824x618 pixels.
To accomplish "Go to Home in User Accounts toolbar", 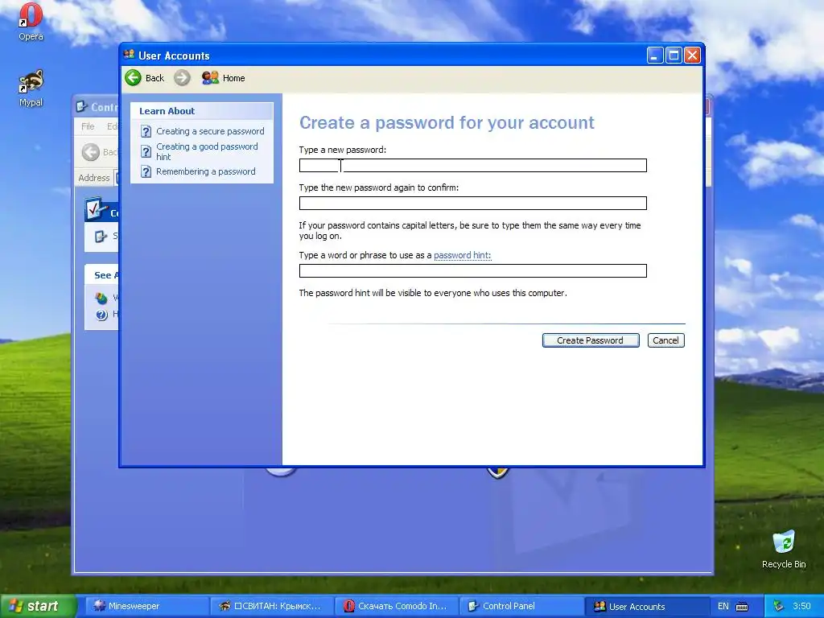I will [x=234, y=78].
